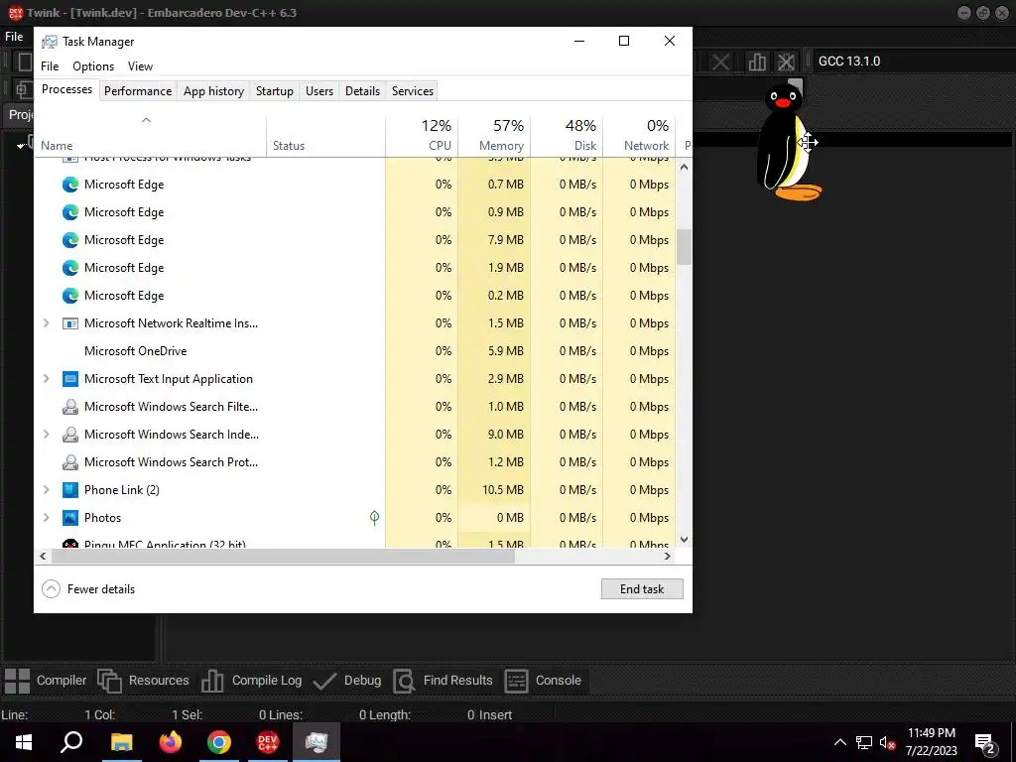The height and width of the screenshot is (762, 1016).
Task: Click Dev-C++ profile analysis chart icon
Action: (756, 62)
